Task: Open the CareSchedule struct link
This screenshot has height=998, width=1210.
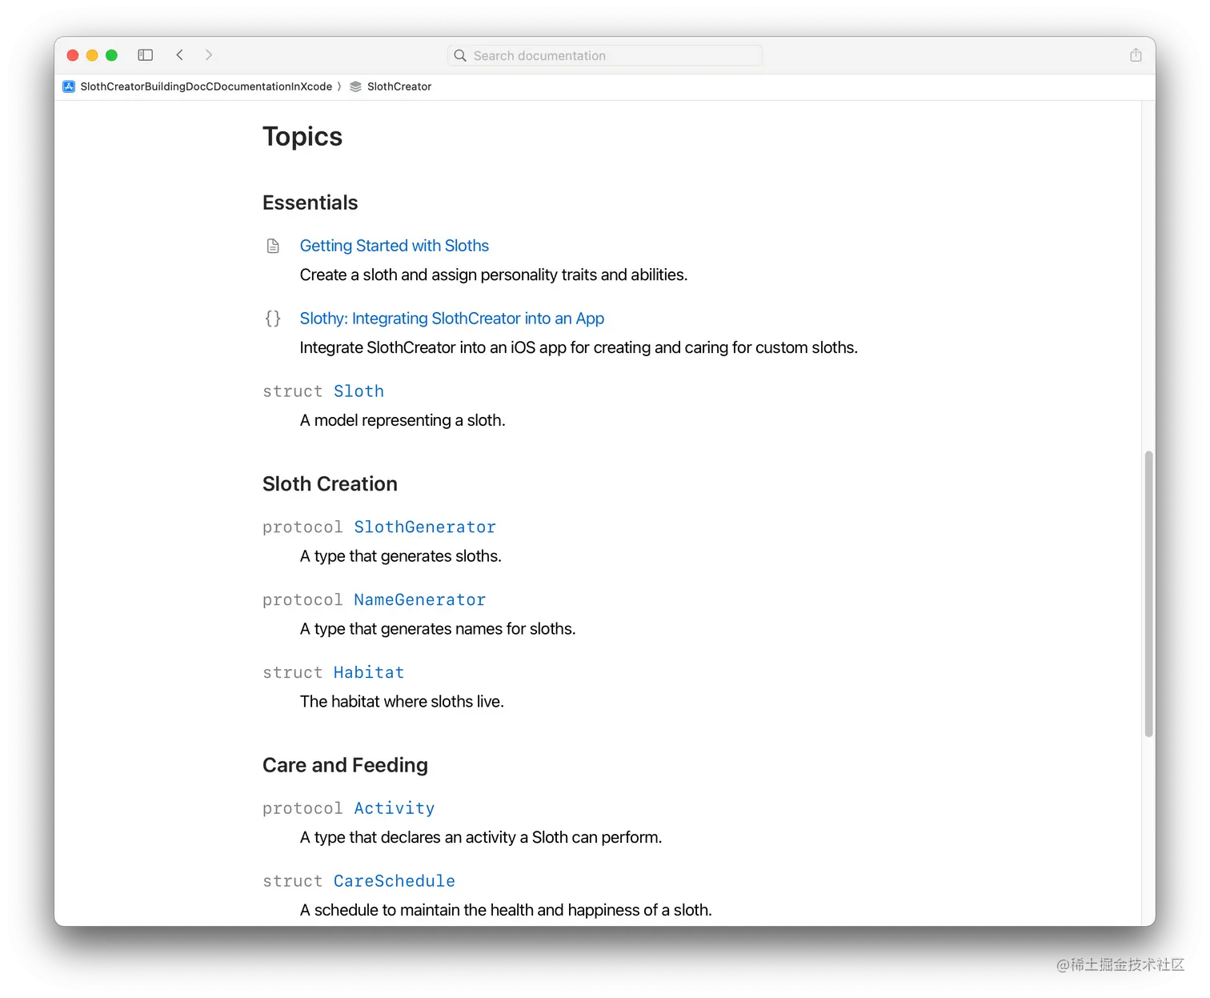Action: [x=394, y=881]
